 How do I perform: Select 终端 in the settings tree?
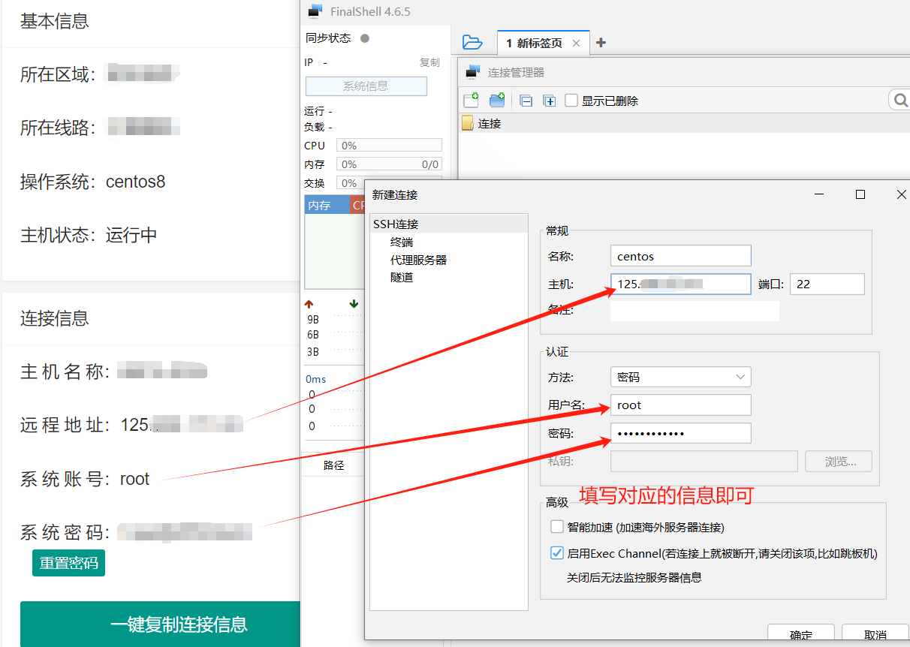coord(402,242)
